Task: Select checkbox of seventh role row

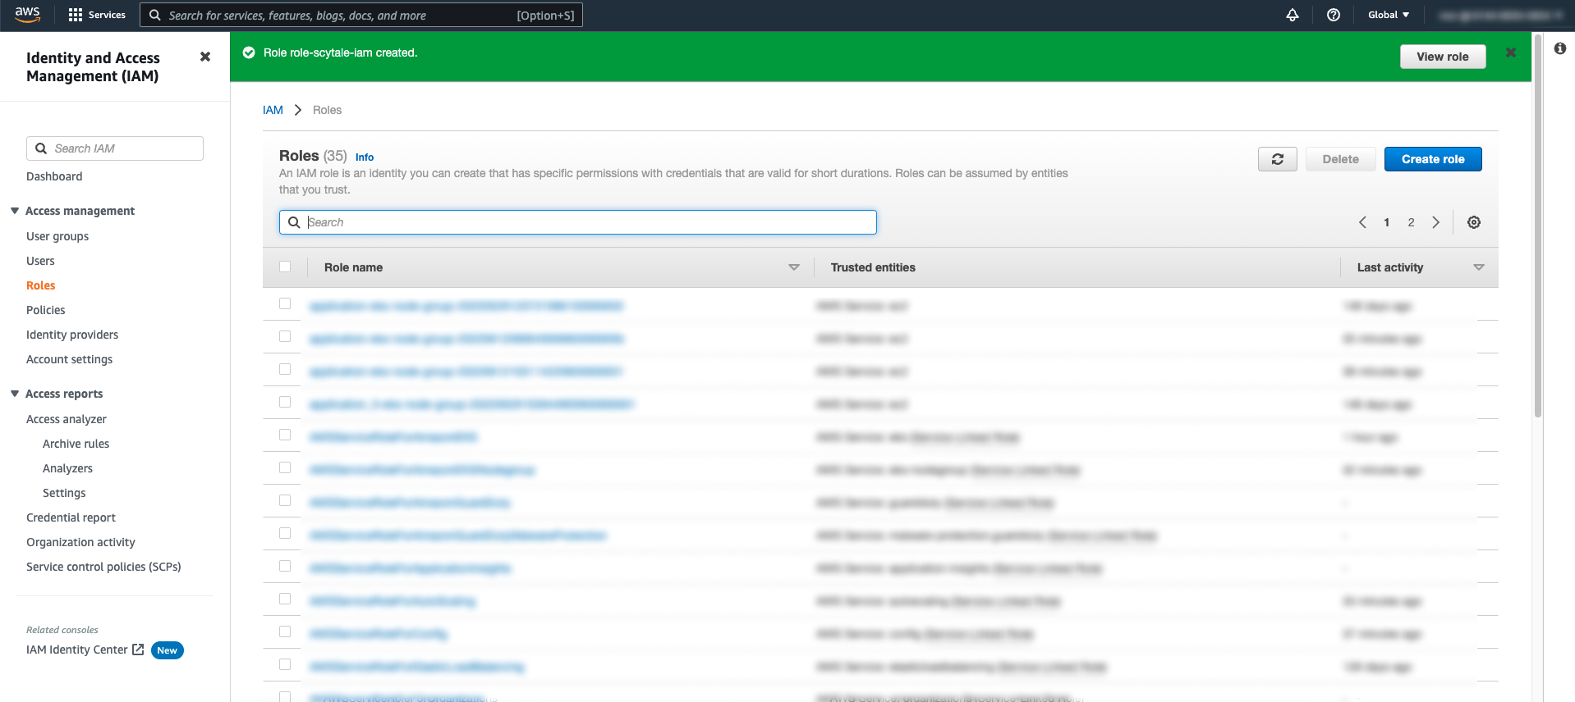Action: click(x=285, y=500)
